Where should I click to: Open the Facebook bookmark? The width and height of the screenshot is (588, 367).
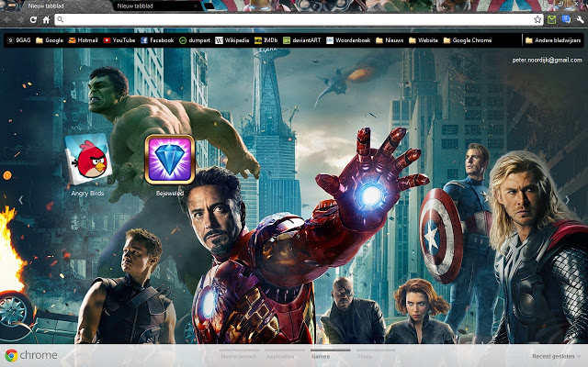[x=156, y=40]
